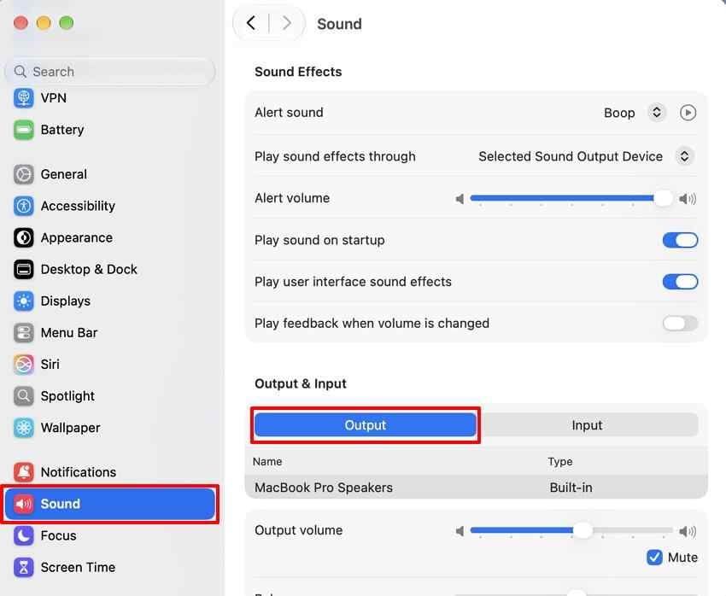Click the loud speaker icon beside Alert volume
Viewport: 726px width, 596px height.
pyautogui.click(x=687, y=199)
